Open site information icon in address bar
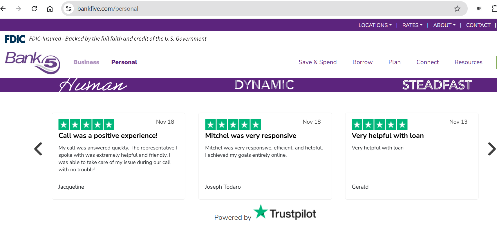 (x=69, y=9)
